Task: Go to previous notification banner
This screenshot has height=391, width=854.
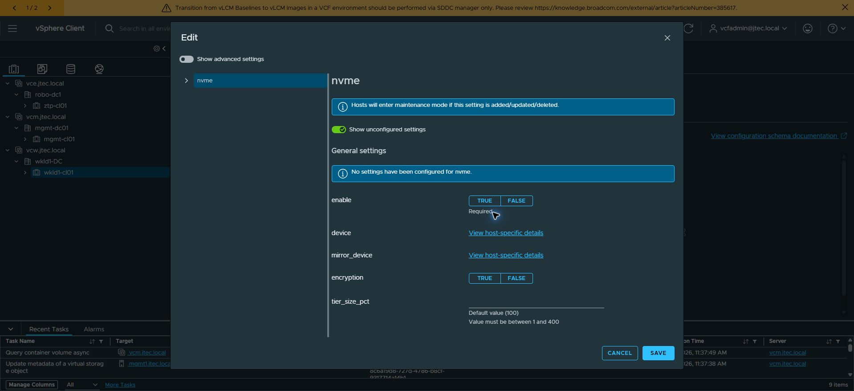Action: click(14, 8)
